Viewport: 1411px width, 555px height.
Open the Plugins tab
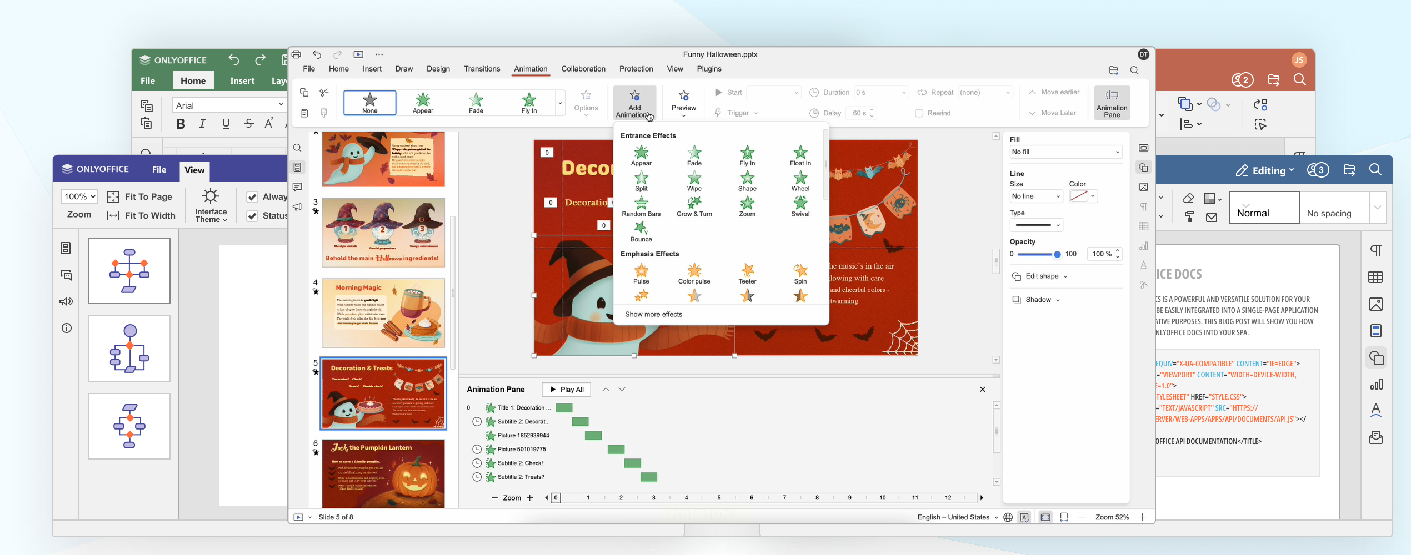[x=709, y=69]
